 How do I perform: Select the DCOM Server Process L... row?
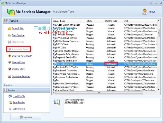point(105,41)
